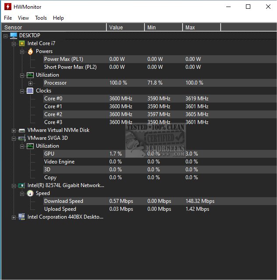Screen dimensions: 277x280
Task: Click the Utilization graph icon under Intel Core i7
Action: point(30,75)
